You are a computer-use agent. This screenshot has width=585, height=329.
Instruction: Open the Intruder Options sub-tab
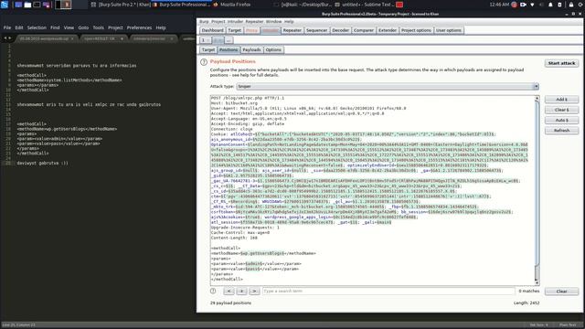click(x=273, y=49)
